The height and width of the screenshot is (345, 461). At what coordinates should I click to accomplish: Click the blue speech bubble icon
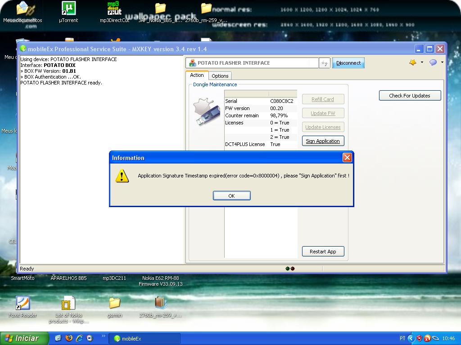pos(433,62)
